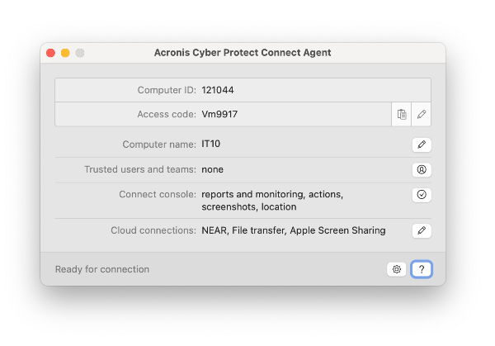Edit the access code with the pencil icon
The width and height of the screenshot is (495, 346).
[421, 114]
